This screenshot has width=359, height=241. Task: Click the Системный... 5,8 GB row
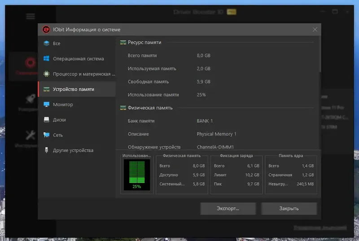pyautogui.click(x=182, y=184)
